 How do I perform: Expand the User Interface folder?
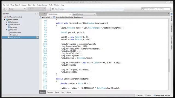point(6,24)
